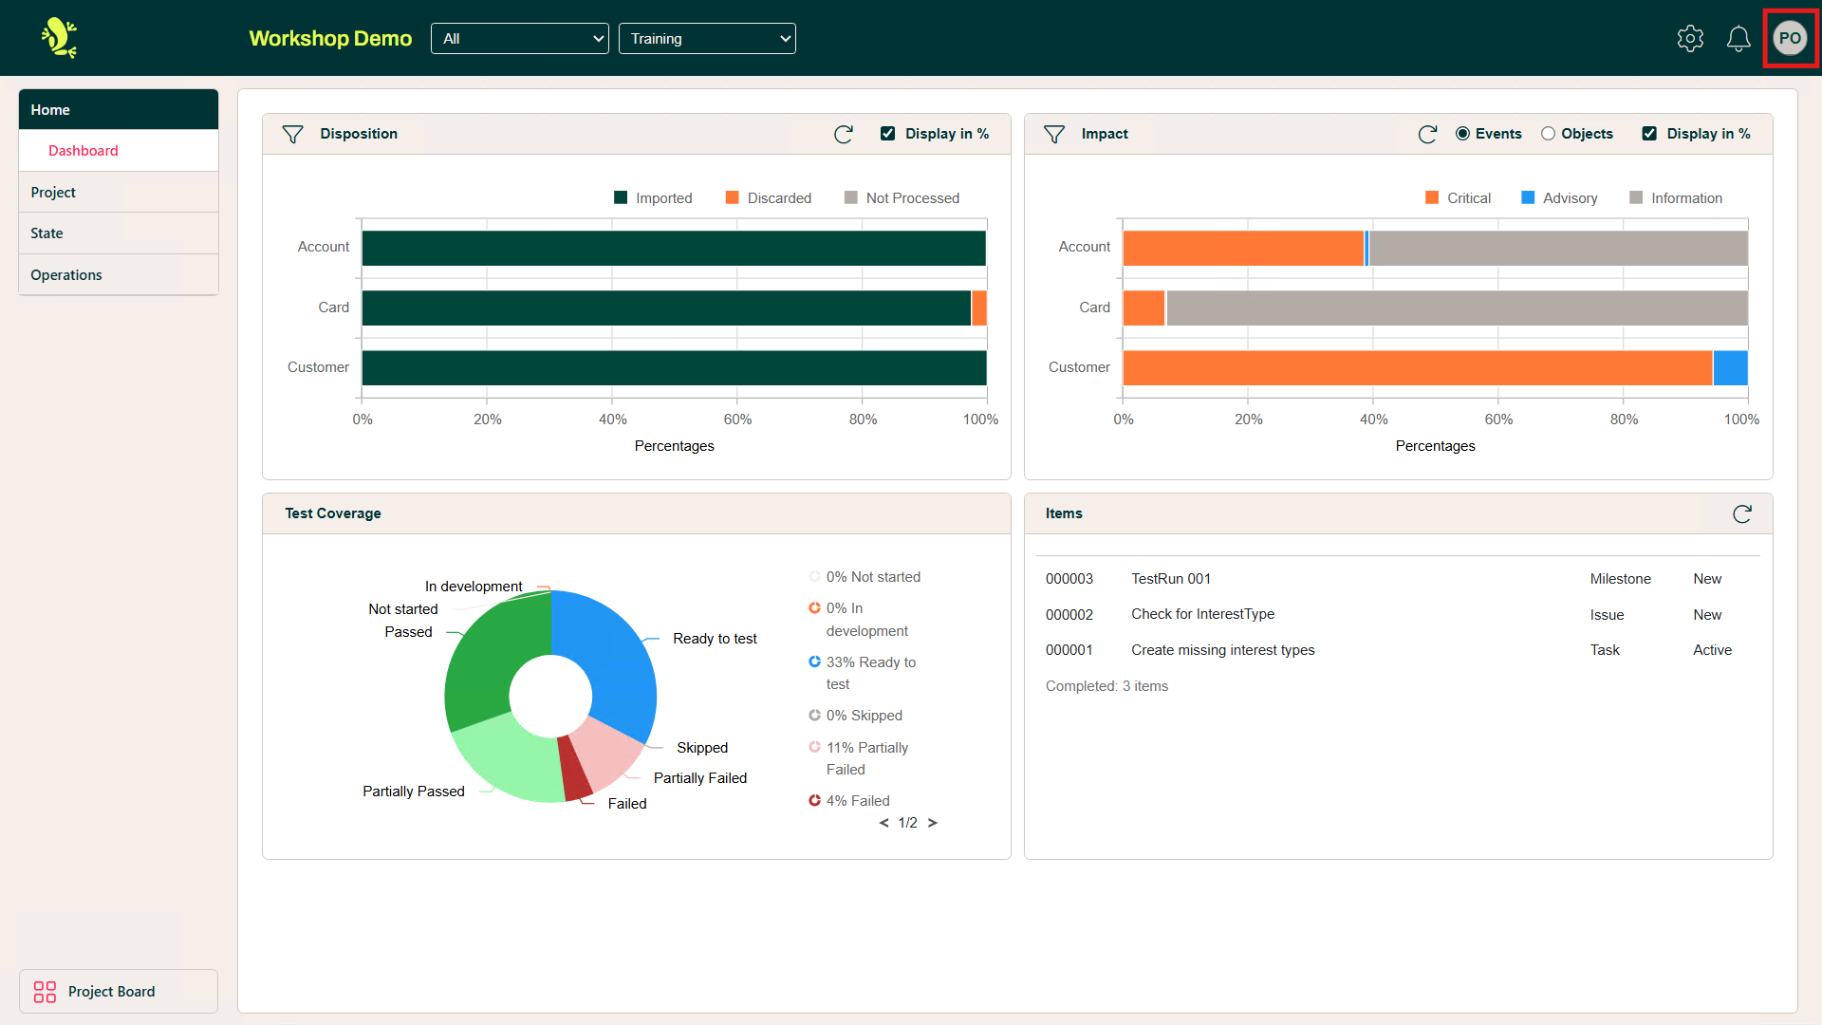Refresh the Items panel
The image size is (1822, 1025).
[1742, 513]
